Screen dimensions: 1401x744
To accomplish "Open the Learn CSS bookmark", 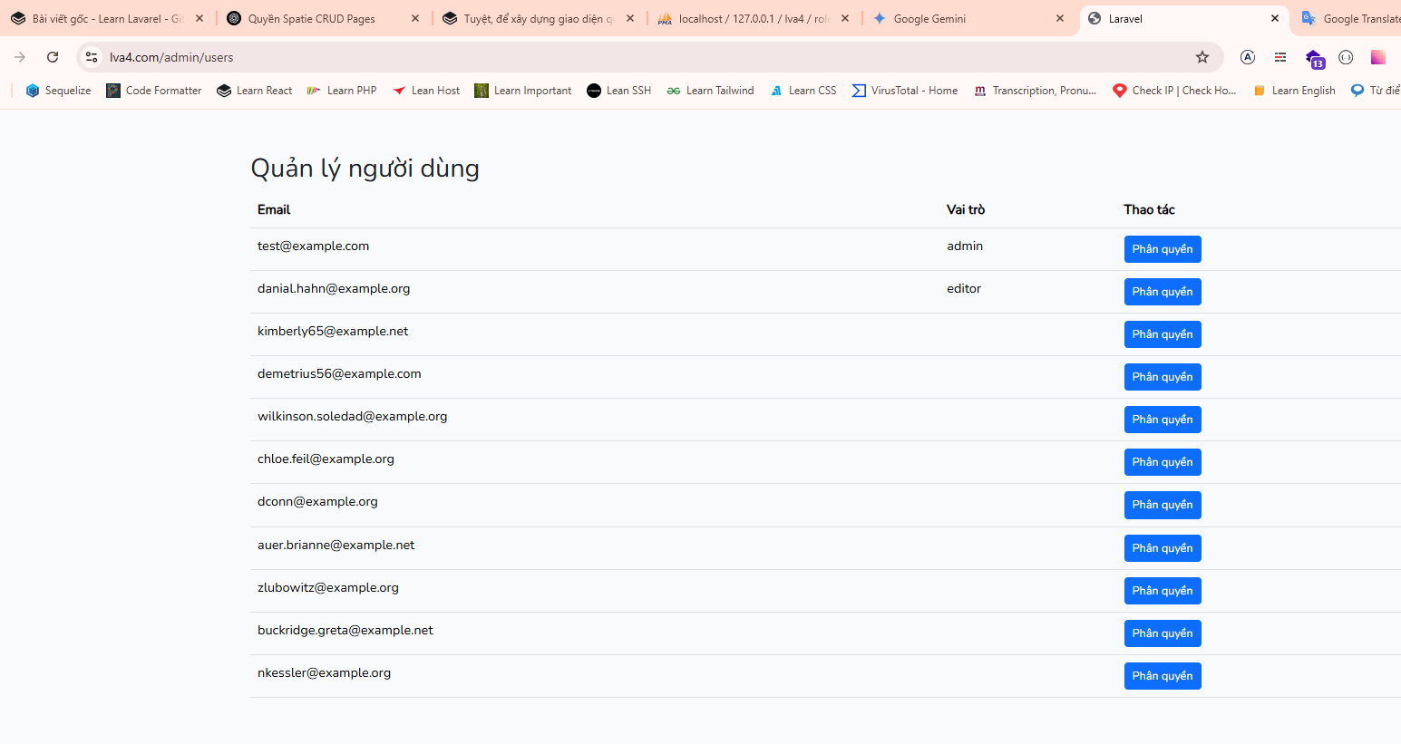I will coord(803,91).
